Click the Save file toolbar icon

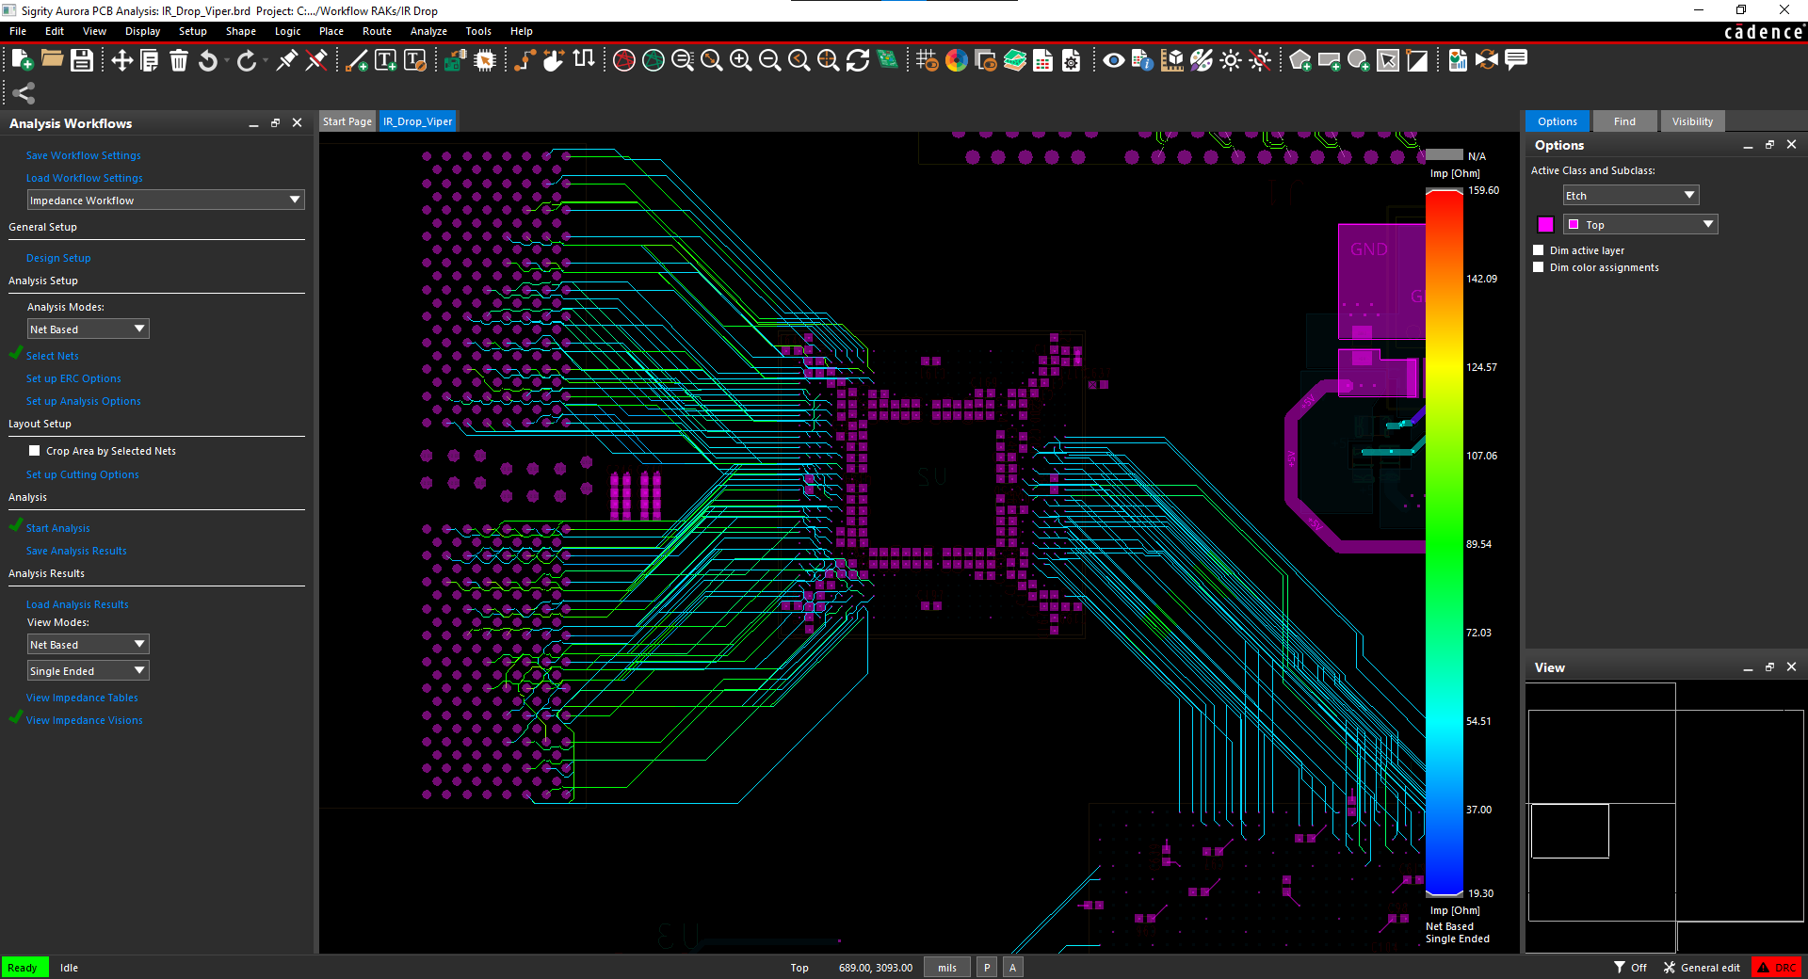coord(82,60)
